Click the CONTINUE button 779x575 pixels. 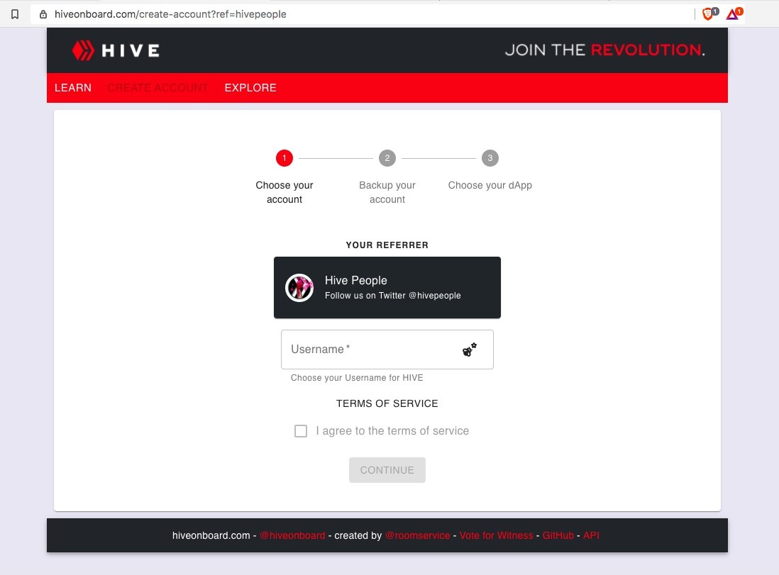(387, 470)
